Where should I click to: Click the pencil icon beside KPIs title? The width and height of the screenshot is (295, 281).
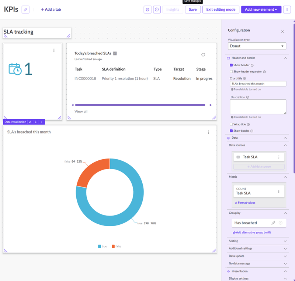(x=25, y=10)
